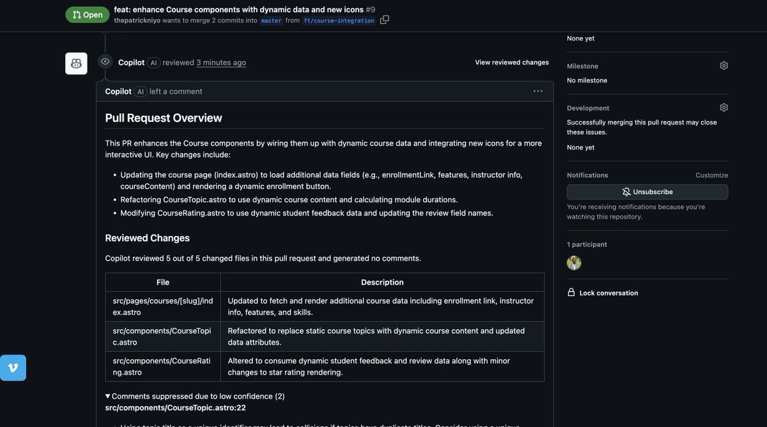Click the src/pages/courses/[slug]/index.astro table cell
The image size is (767, 427).
[163, 306]
